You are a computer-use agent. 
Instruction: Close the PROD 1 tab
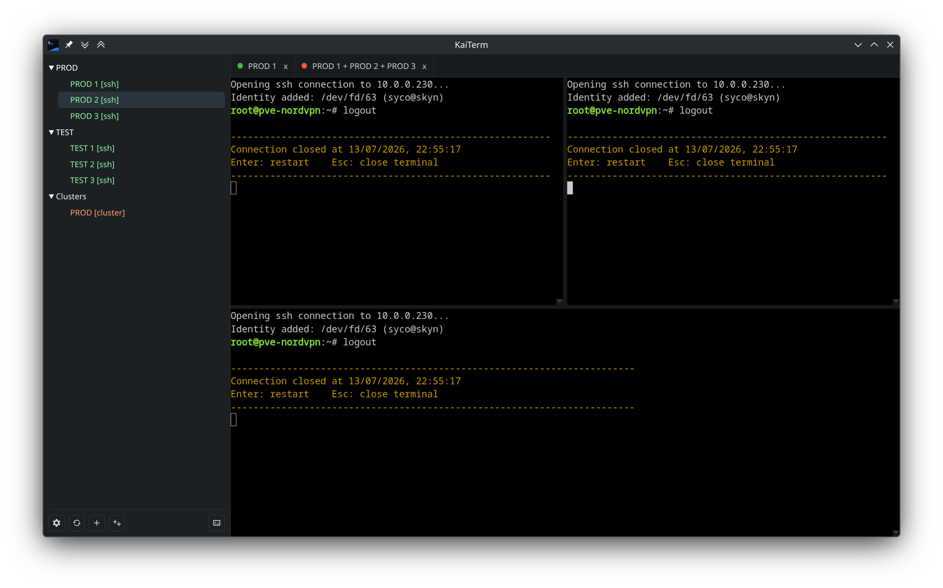[x=286, y=67]
